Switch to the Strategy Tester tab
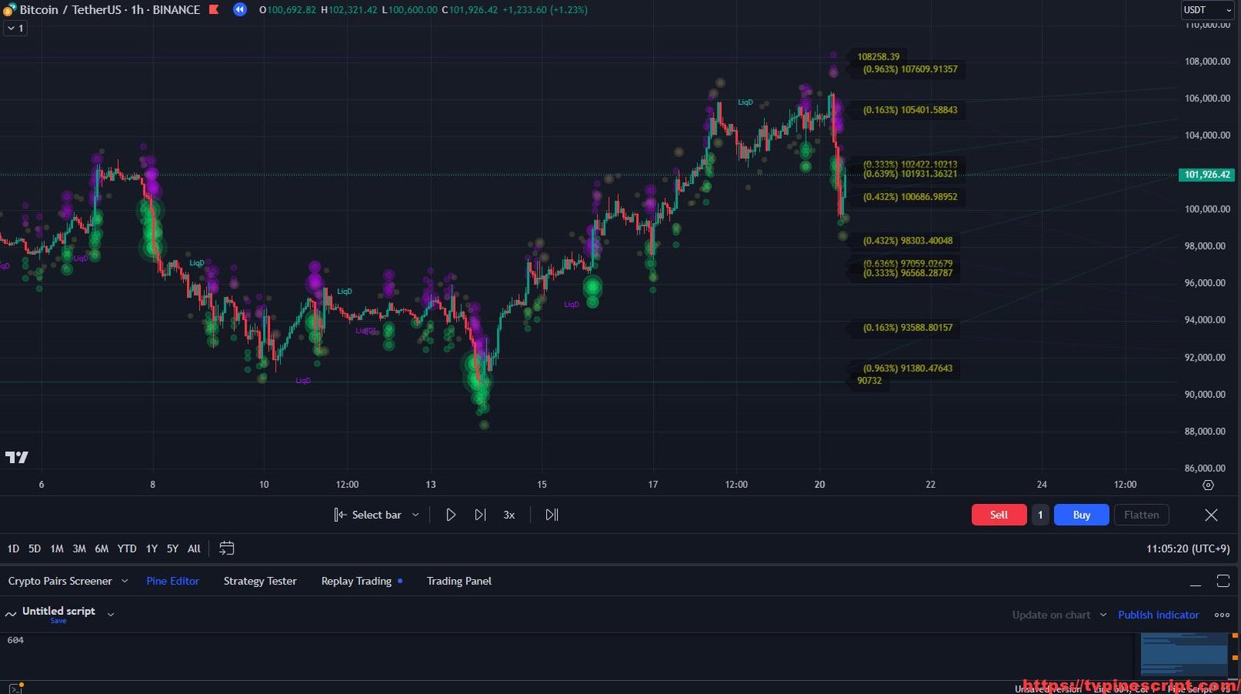This screenshot has height=694, width=1241. tap(260, 581)
